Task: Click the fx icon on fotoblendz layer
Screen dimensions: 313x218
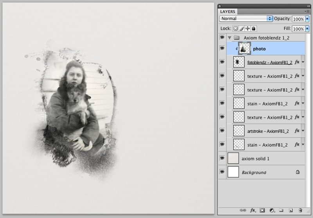Action: (x=297, y=62)
